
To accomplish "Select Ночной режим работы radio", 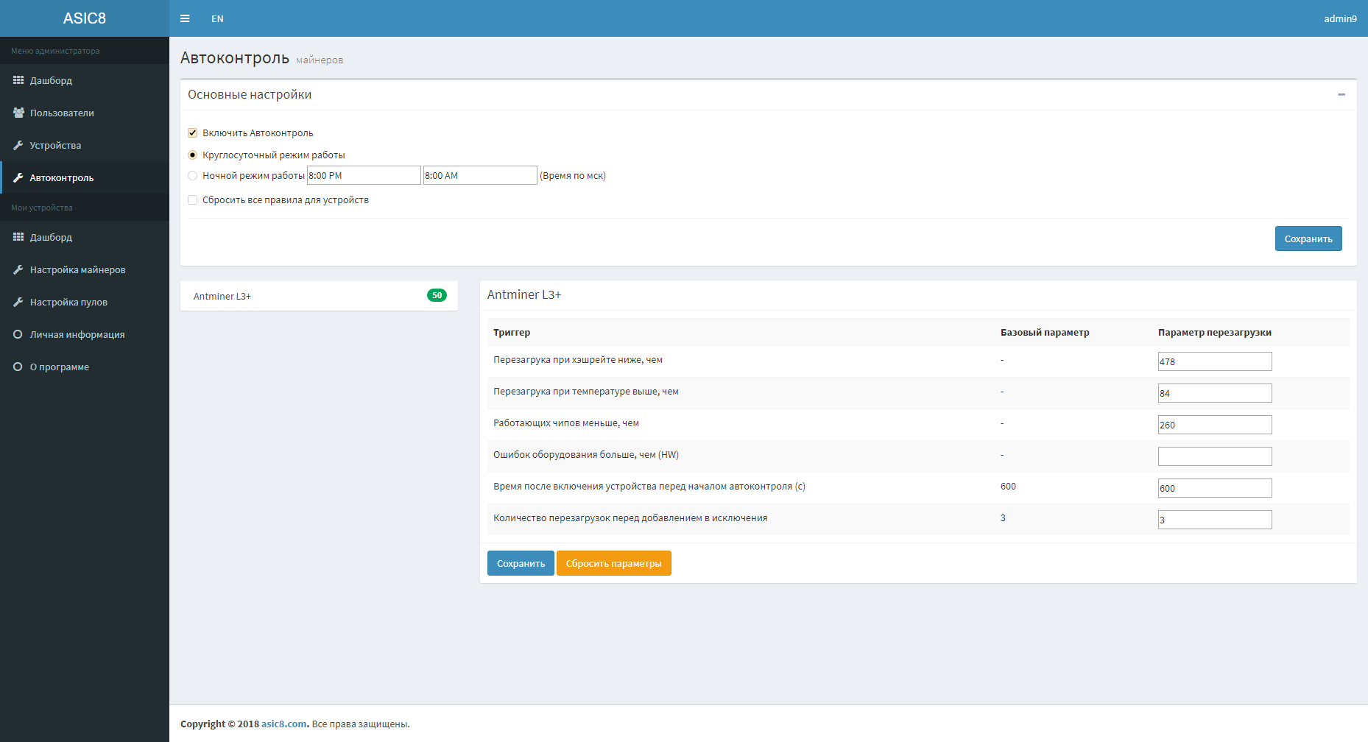I will pos(192,176).
